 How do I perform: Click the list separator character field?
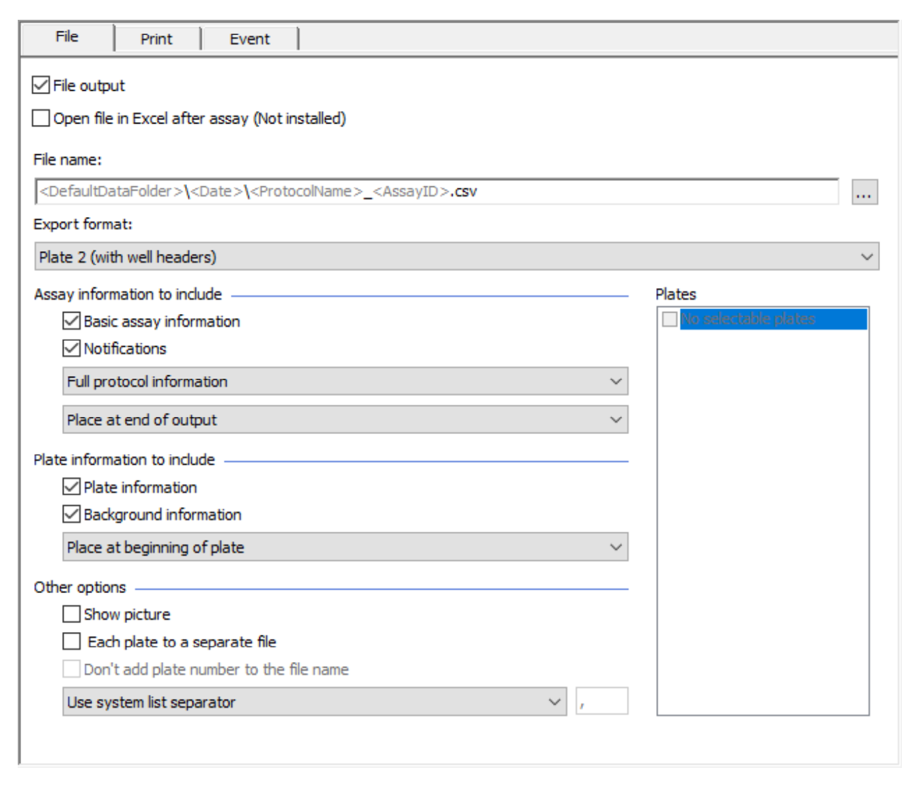click(x=601, y=700)
